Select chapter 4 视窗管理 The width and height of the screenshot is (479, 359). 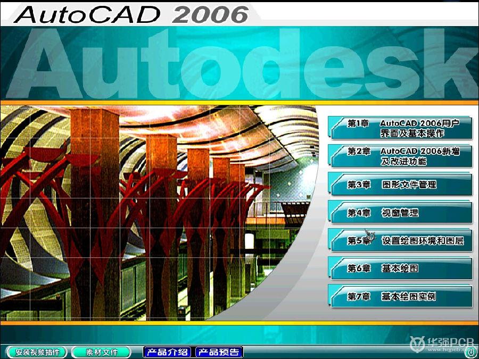[402, 213]
